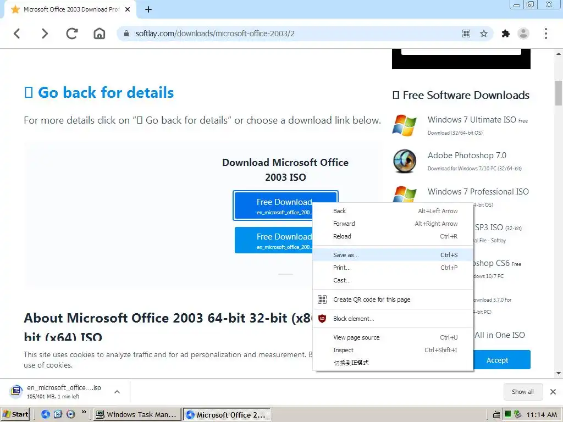Launch the media player quick launch icon
Image resolution: width=563 pixels, height=422 pixels.
[71, 414]
